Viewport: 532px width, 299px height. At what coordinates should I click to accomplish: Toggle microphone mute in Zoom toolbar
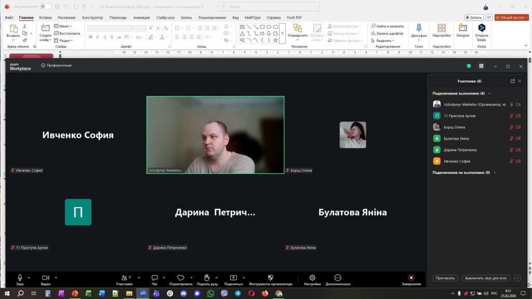(20, 278)
